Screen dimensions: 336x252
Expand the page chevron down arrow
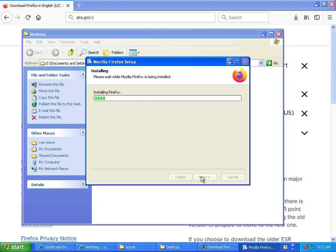304,133
